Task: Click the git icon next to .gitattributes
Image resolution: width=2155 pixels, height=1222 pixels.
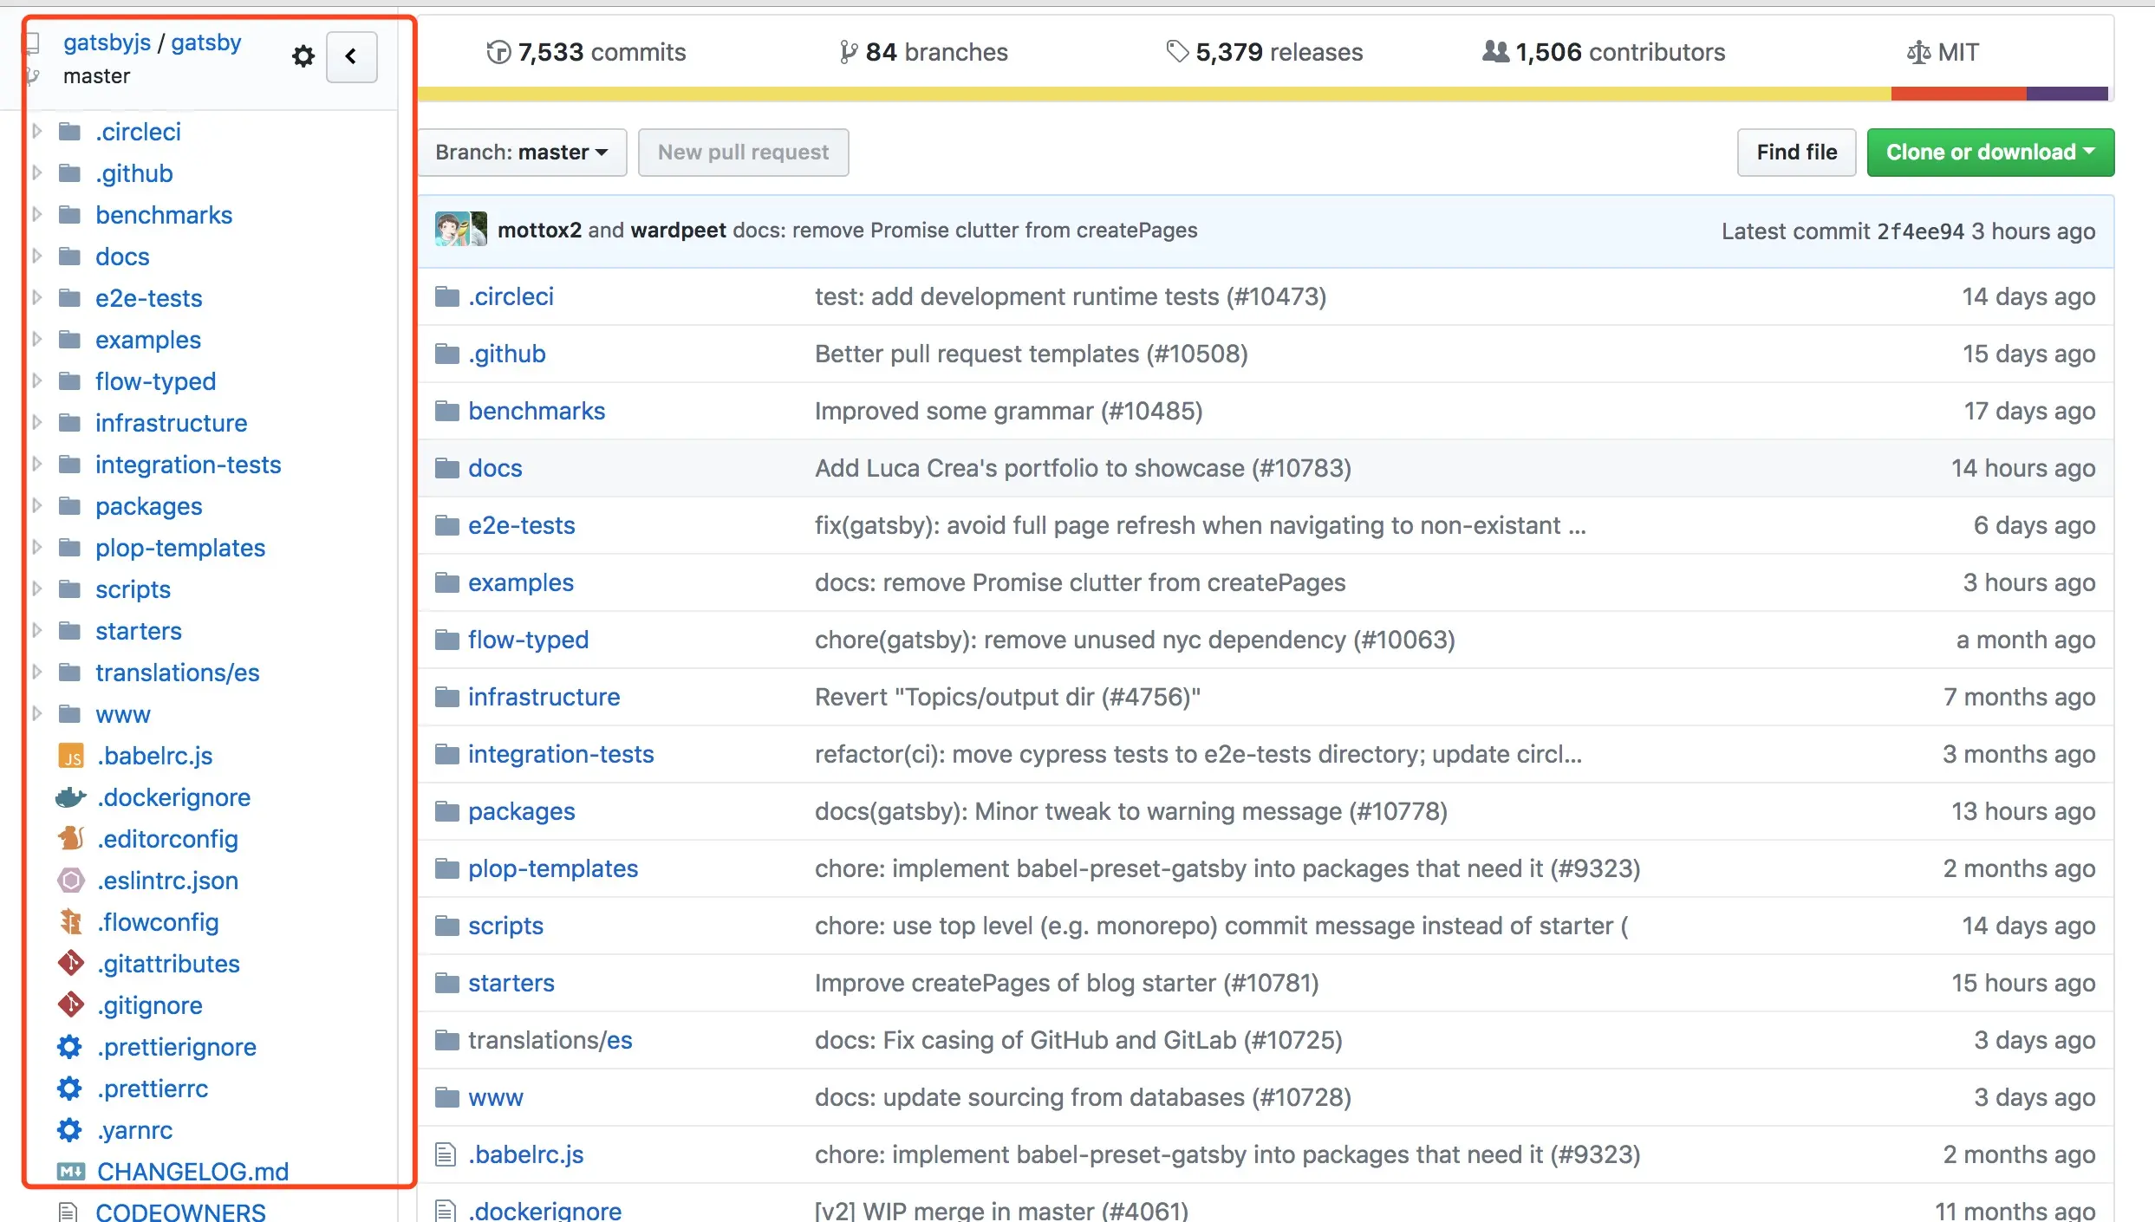Action: pyautogui.click(x=70, y=964)
